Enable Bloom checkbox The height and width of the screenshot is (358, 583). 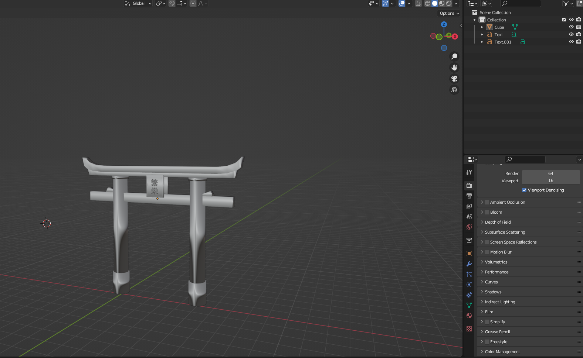point(487,212)
